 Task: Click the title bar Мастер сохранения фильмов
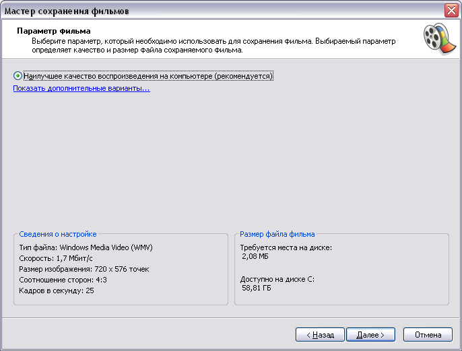click(x=67, y=11)
